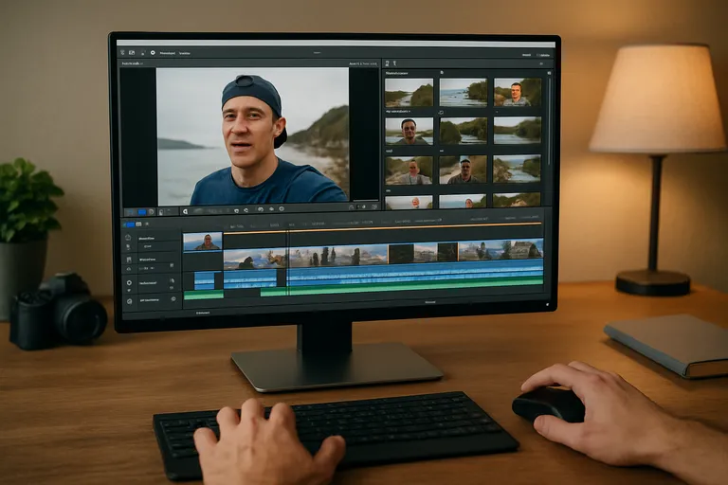Select the coastal beach thumbnail in media browser top row
728x485 pixels.
click(463, 92)
